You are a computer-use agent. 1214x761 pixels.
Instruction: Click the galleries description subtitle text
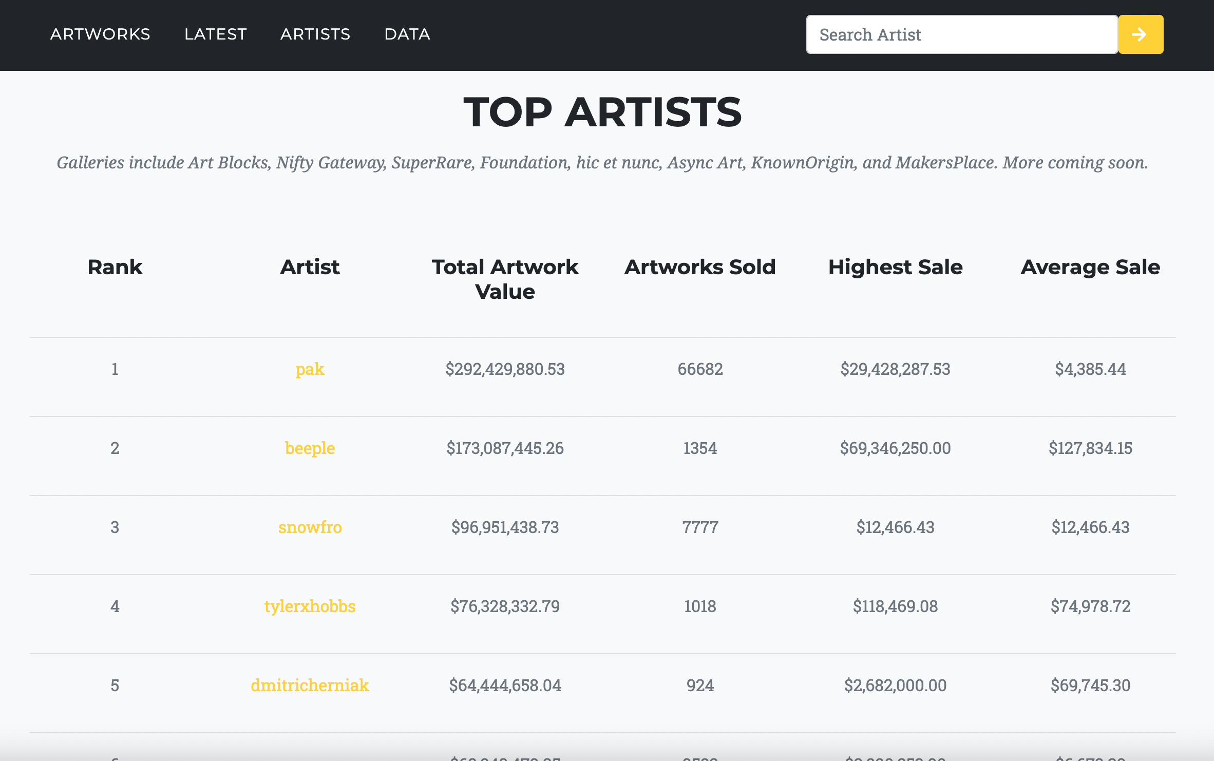(602, 163)
